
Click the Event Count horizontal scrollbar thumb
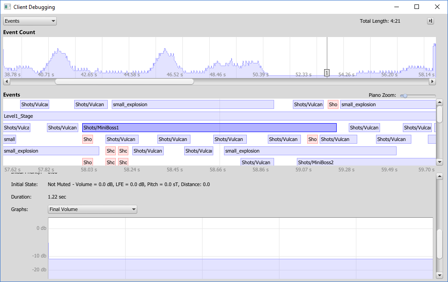point(124,82)
